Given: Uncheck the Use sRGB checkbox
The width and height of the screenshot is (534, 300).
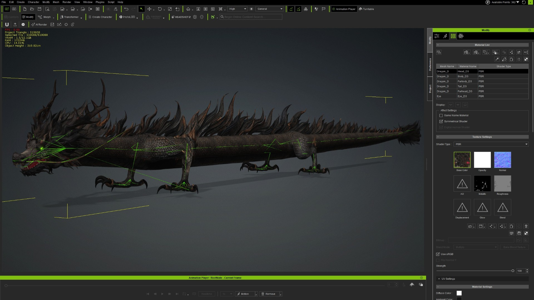Looking at the screenshot, I should pos(438,254).
